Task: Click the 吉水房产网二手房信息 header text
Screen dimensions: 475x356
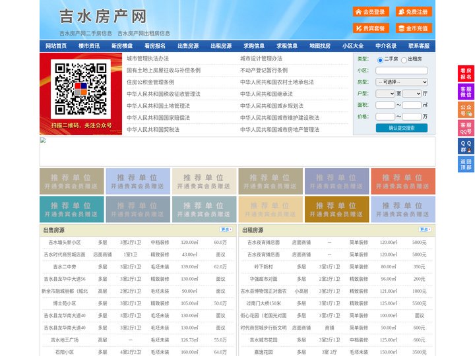Action: (x=86, y=34)
